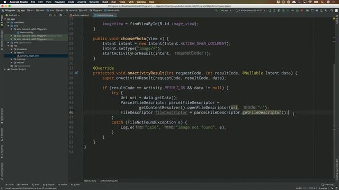Image resolution: width=339 pixels, height=190 pixels.
Task: Expand the drawable folder
Action: [12, 49]
